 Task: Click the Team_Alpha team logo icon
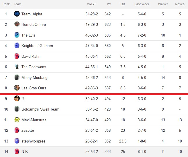point(17,14)
